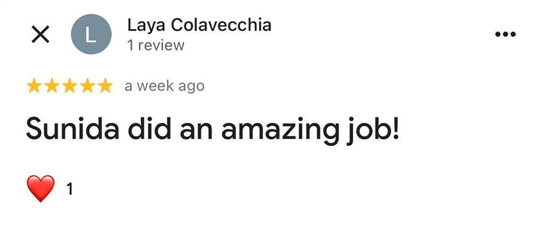The image size is (546, 231).
Task: Click the heart reaction count "1"
Action: (x=69, y=190)
